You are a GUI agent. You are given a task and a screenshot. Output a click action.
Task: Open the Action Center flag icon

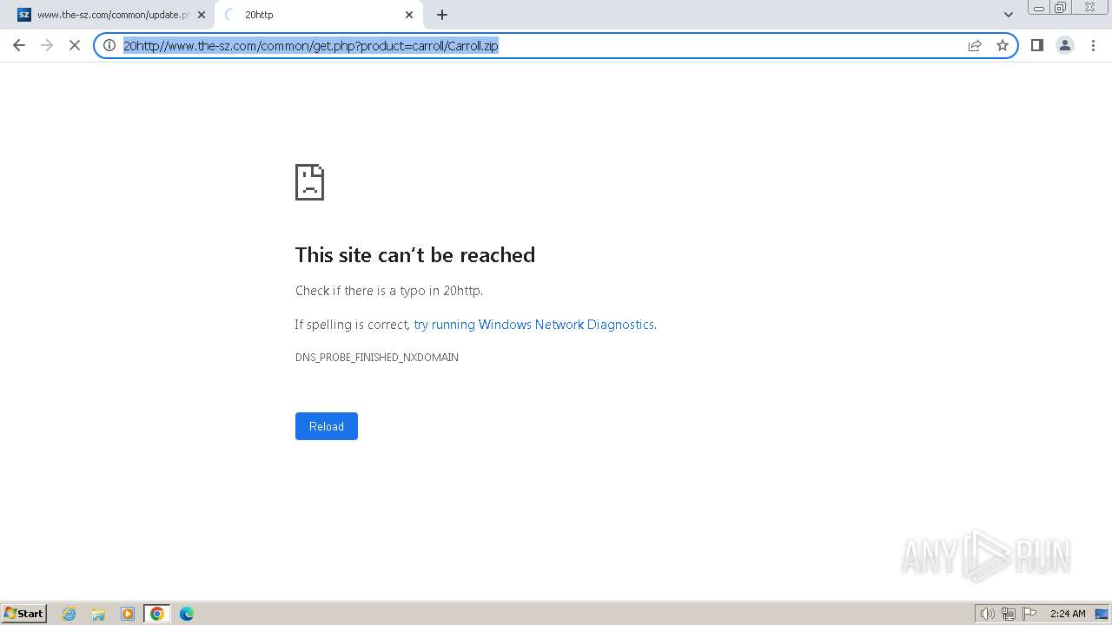tap(1029, 614)
